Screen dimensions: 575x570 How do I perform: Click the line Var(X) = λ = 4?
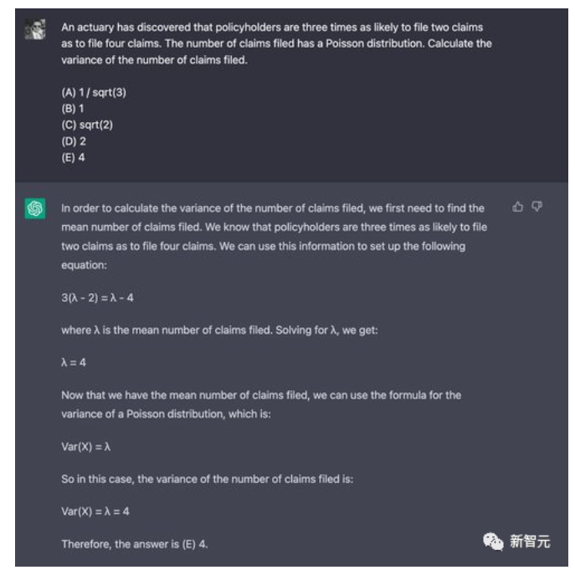(x=96, y=511)
